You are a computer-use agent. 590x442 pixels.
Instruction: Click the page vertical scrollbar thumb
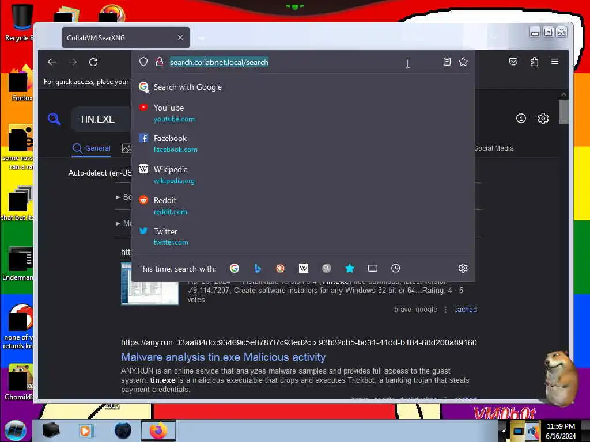pos(563,111)
